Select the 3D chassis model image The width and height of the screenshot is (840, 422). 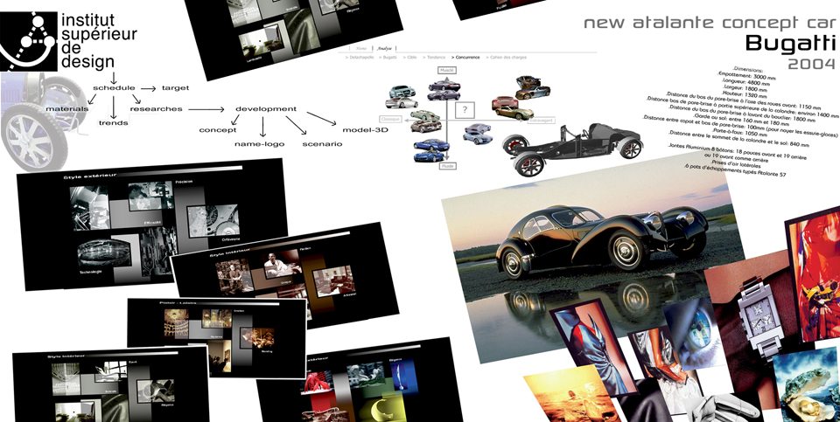point(572,149)
